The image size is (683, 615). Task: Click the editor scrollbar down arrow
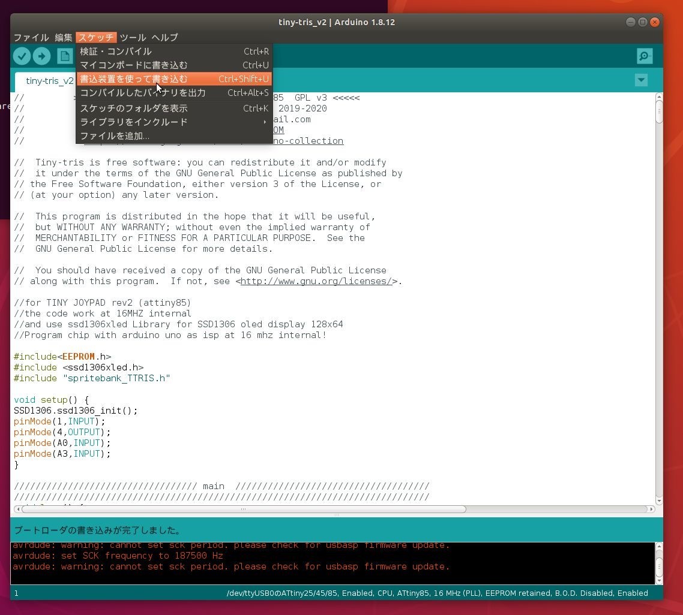pyautogui.click(x=659, y=501)
